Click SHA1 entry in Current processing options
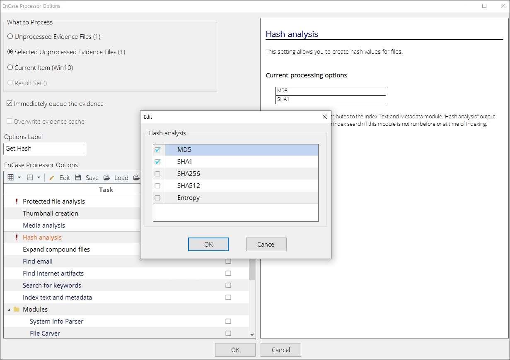Viewport: 510px width, 360px height. tap(331, 100)
